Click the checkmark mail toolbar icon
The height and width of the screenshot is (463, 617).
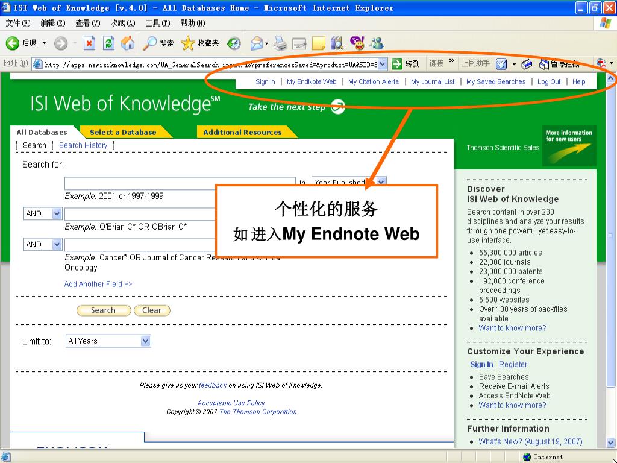pyautogui.click(x=501, y=64)
